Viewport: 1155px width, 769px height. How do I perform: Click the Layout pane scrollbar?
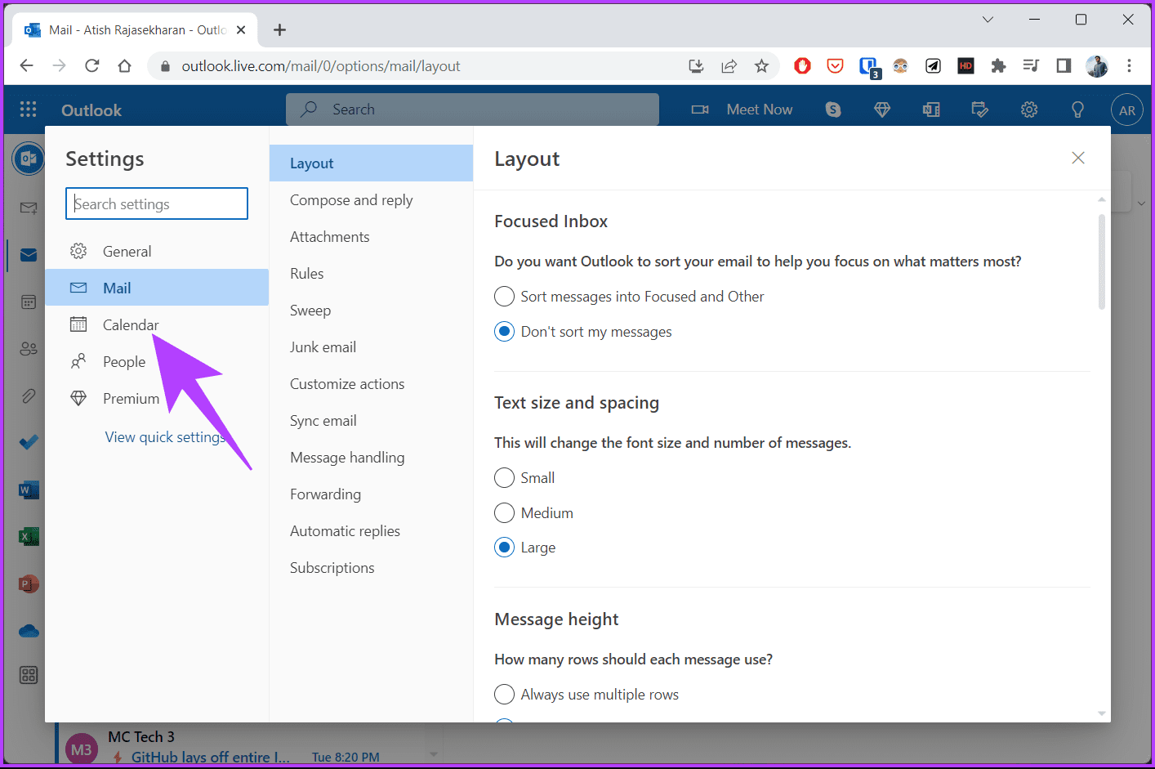1101,262
